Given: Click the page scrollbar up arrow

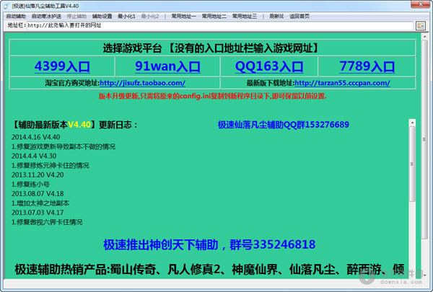Looking at the screenshot, I should (424, 36).
